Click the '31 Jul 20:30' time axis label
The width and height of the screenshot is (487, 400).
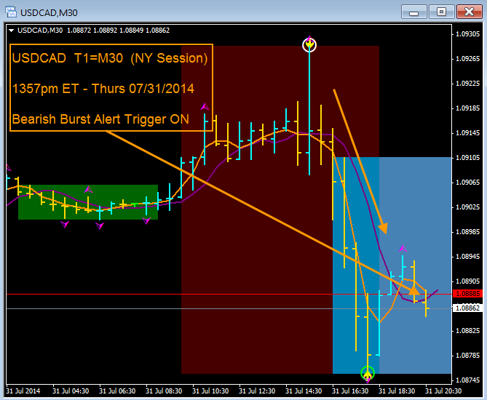pyautogui.click(x=443, y=391)
